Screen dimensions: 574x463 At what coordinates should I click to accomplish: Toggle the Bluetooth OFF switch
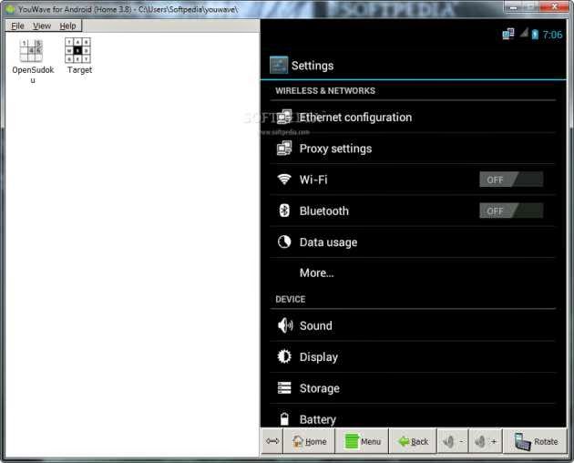click(511, 211)
